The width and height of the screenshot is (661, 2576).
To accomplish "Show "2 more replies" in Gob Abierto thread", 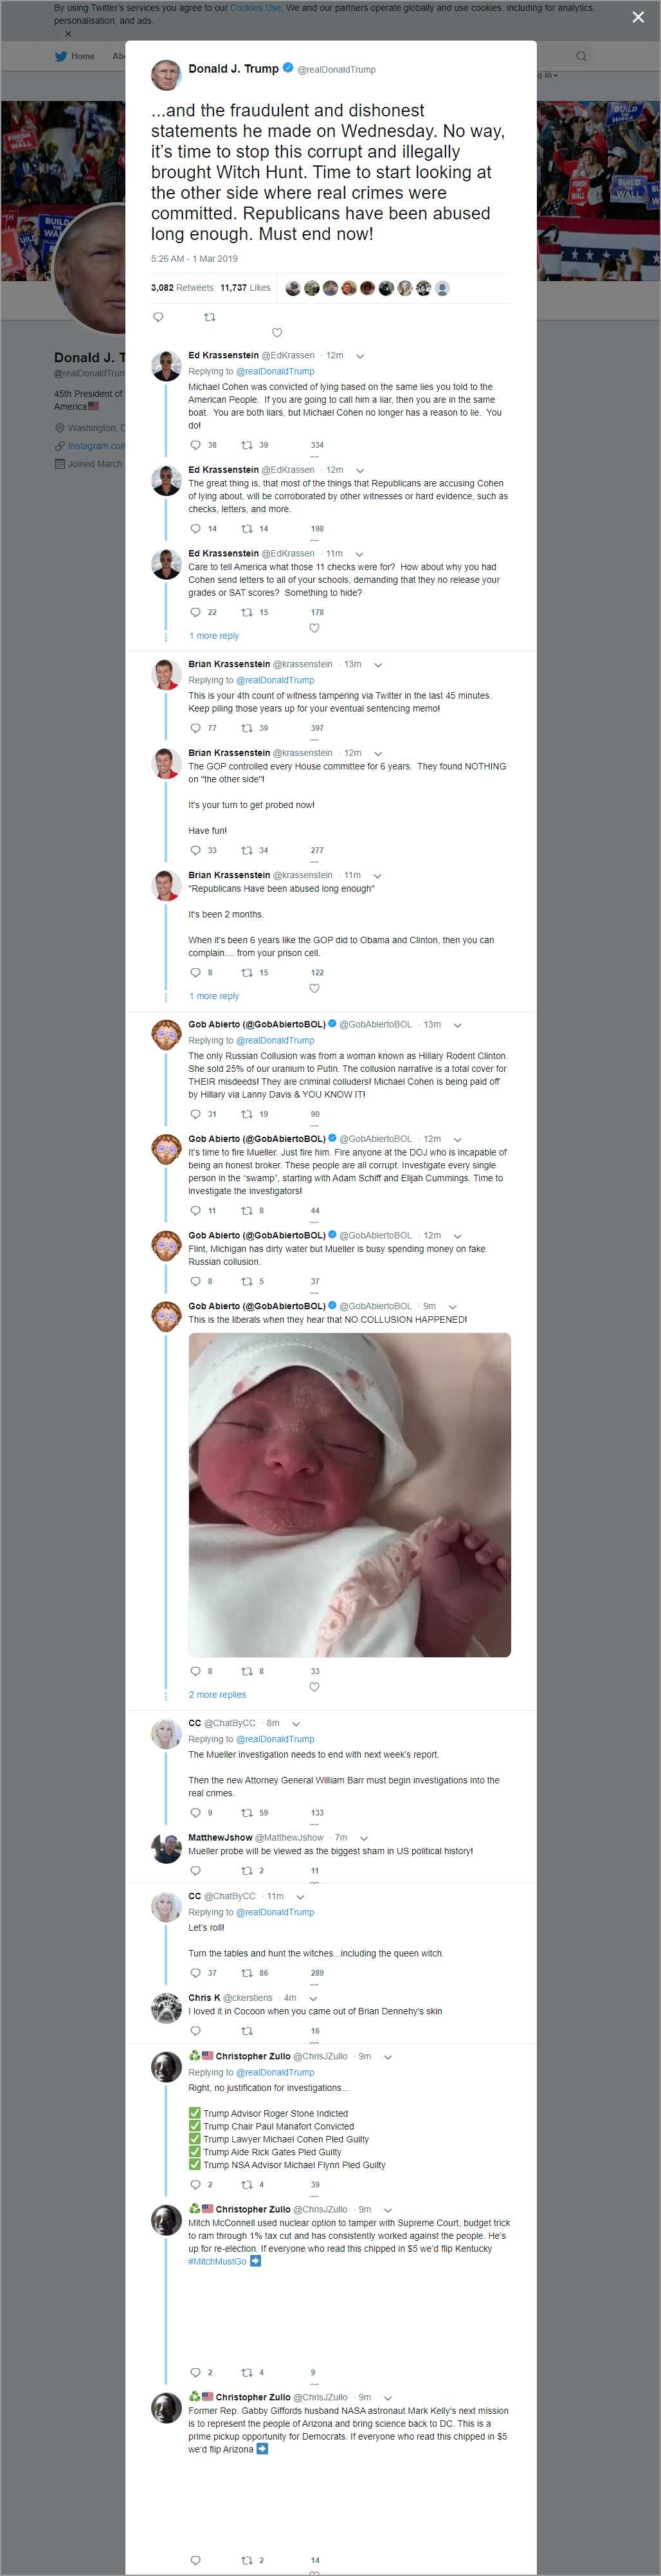I will [217, 1695].
